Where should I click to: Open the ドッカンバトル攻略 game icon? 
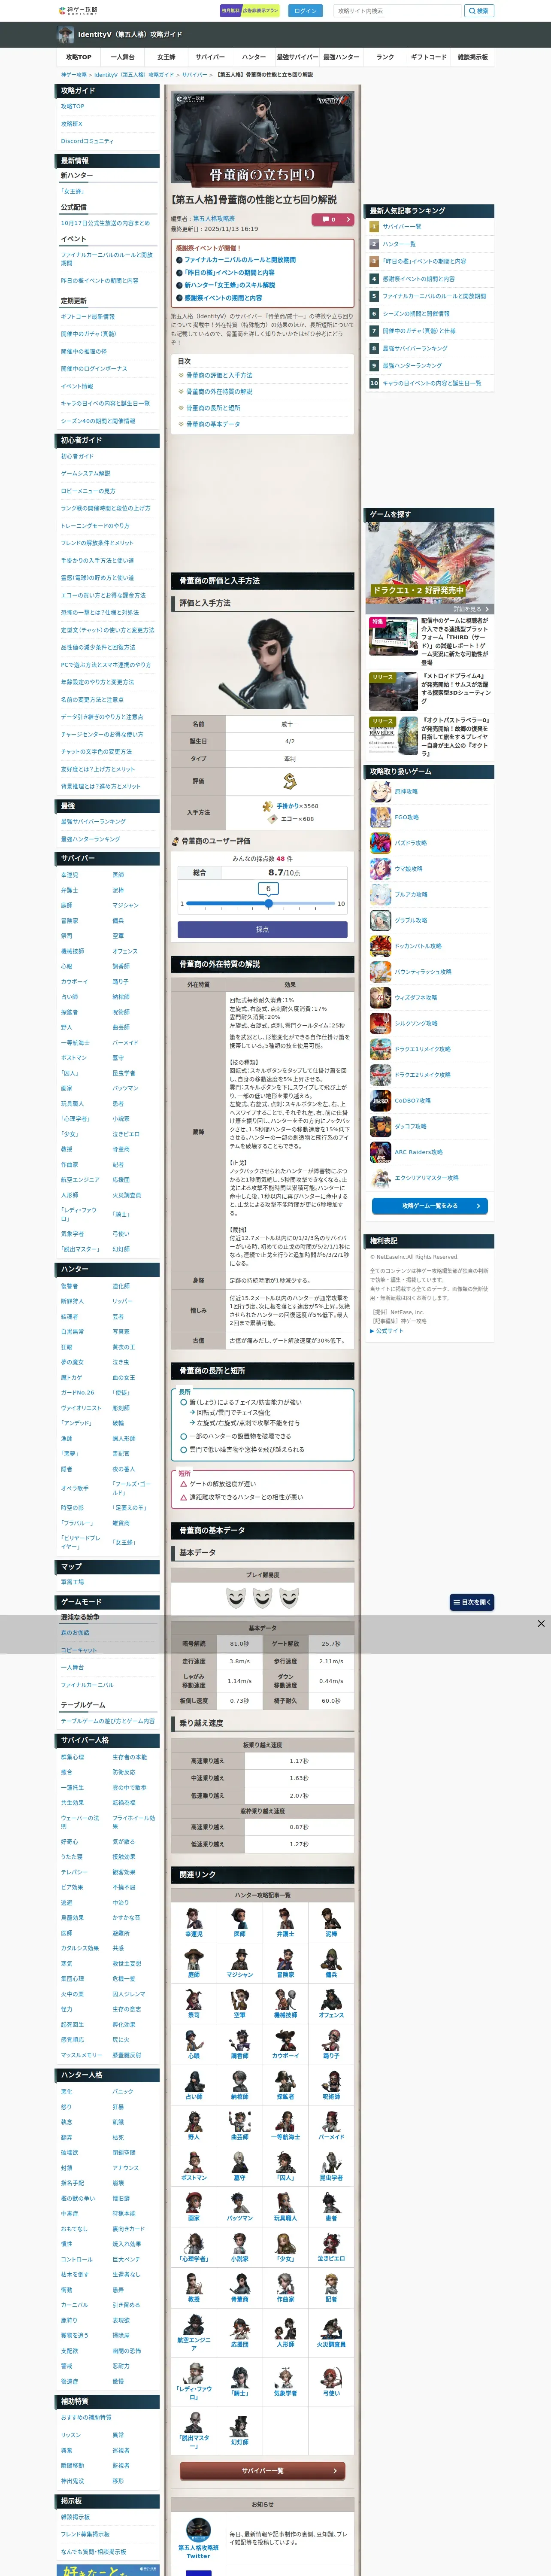pyautogui.click(x=380, y=946)
